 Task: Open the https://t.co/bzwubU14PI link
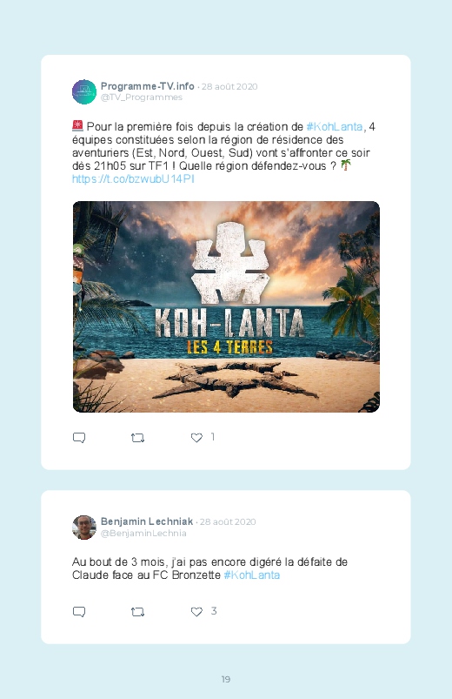click(133, 179)
